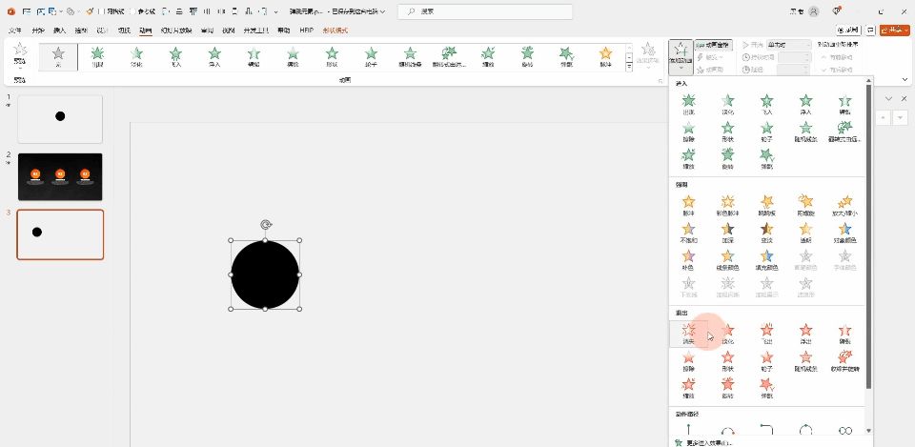Image resolution: width=915 pixels, height=447 pixels.
Task: Switch to the 视图 (View) tab
Action: point(229,30)
